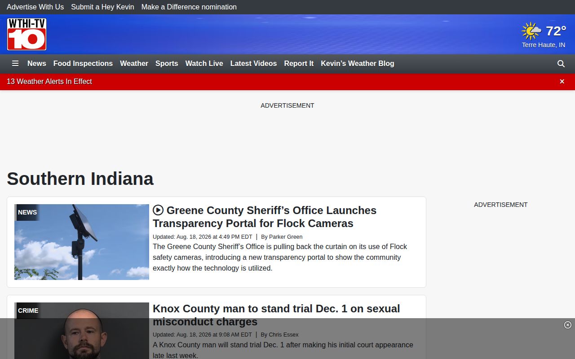Click Make a Difference nomination link

coord(189,7)
